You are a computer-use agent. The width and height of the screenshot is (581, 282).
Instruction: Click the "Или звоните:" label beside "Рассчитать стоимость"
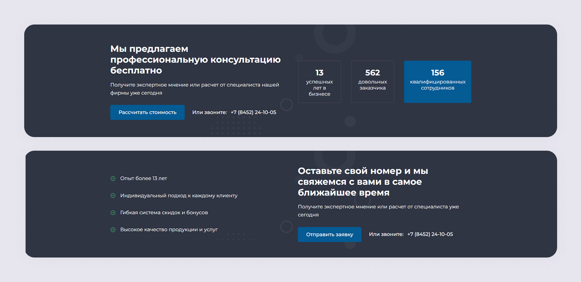(x=209, y=112)
